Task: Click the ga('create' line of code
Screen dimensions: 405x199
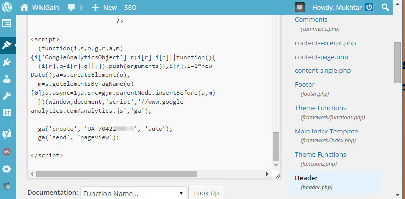Action: click(105, 128)
